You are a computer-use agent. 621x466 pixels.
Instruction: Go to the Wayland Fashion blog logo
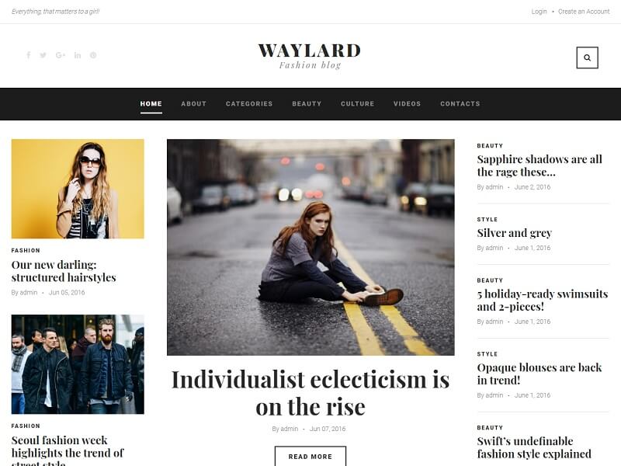tap(310, 56)
